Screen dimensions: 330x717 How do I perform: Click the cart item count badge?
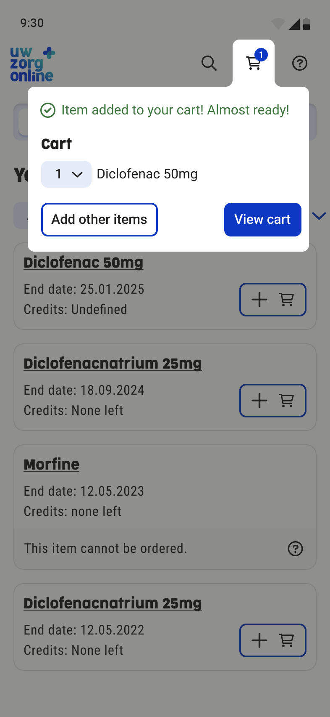tap(261, 55)
